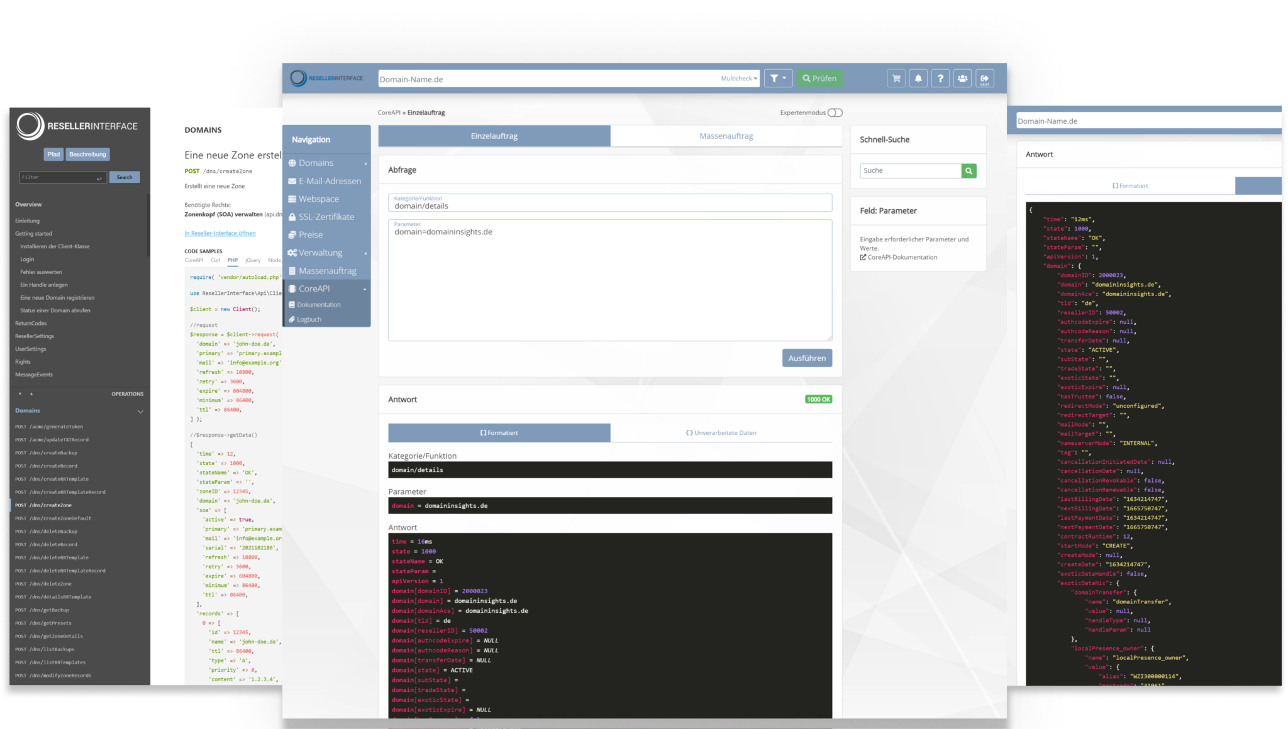Expand operations with up triangle icon
Viewport: 1288px width, 729px height.
[31, 394]
